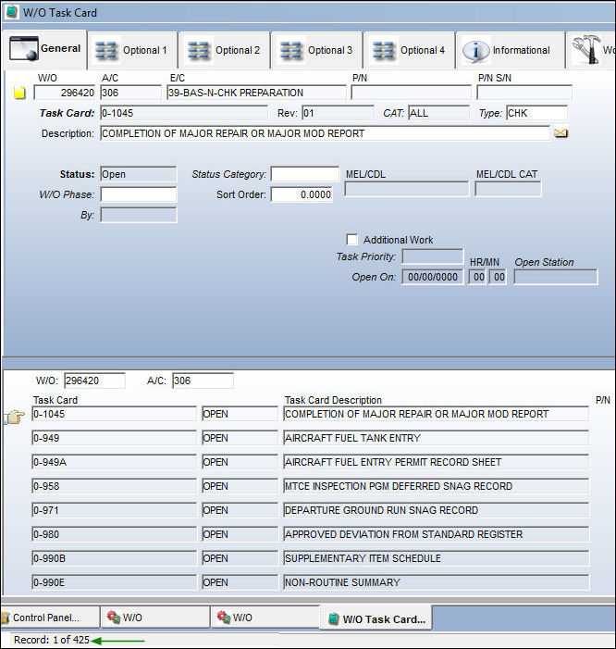
Task: Click the Status Category field
Action: point(304,174)
